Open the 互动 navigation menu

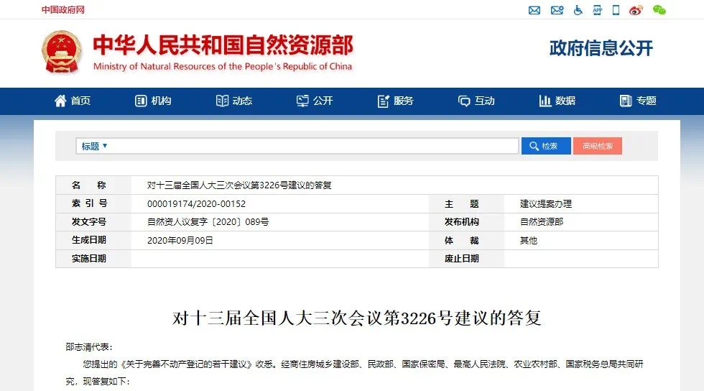tap(476, 101)
